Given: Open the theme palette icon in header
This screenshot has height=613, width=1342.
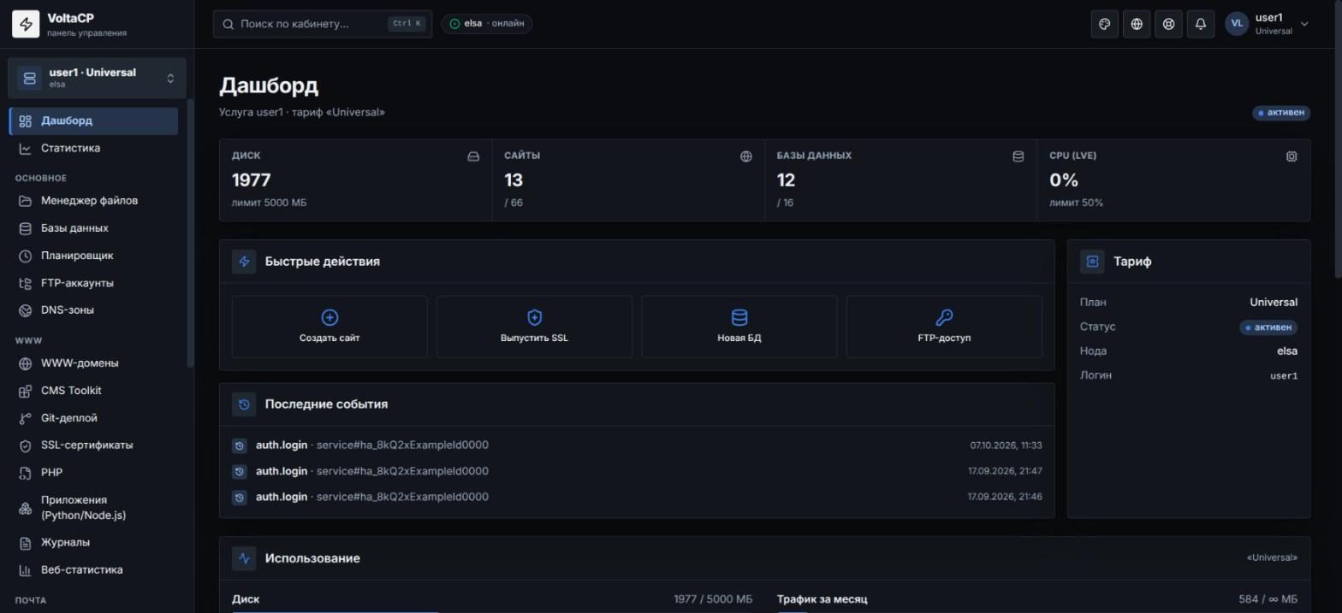Looking at the screenshot, I should pos(1104,24).
